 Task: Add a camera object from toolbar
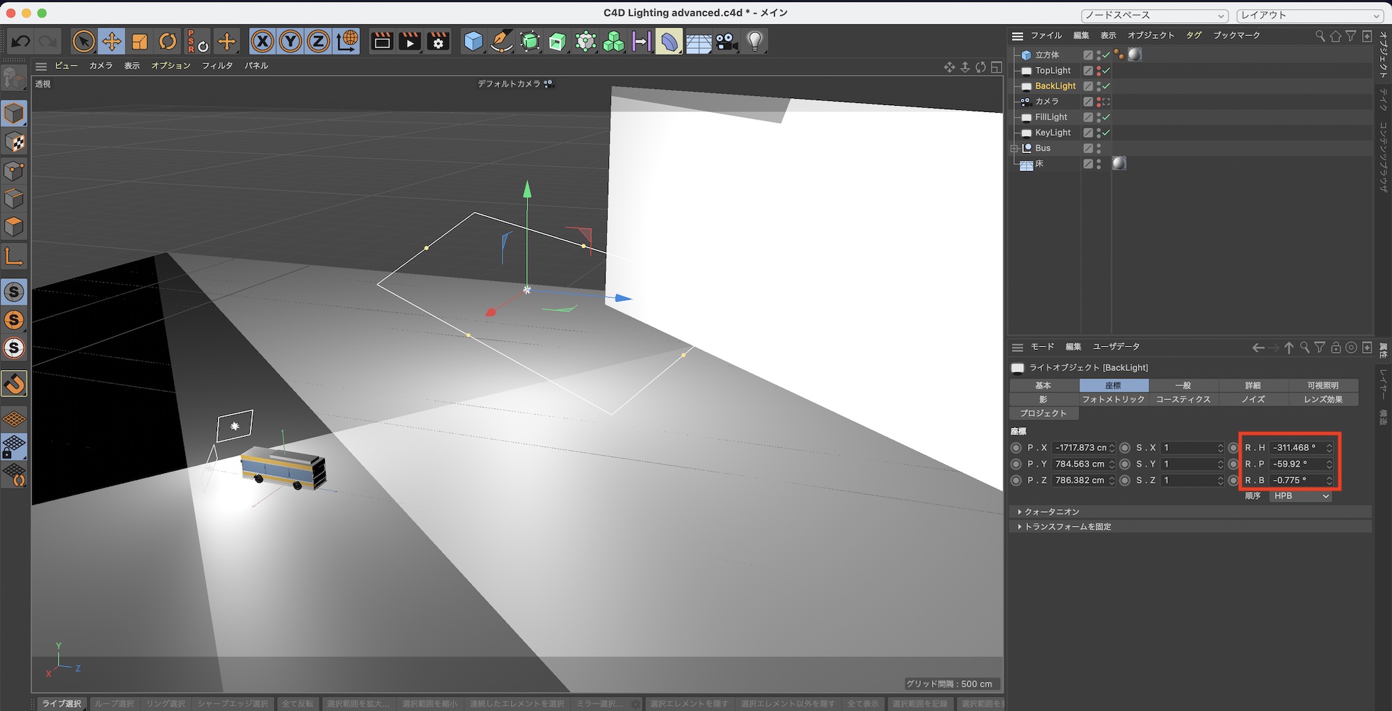coord(727,42)
